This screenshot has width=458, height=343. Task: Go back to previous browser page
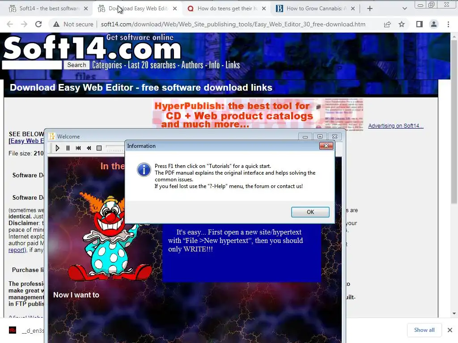tap(10, 24)
